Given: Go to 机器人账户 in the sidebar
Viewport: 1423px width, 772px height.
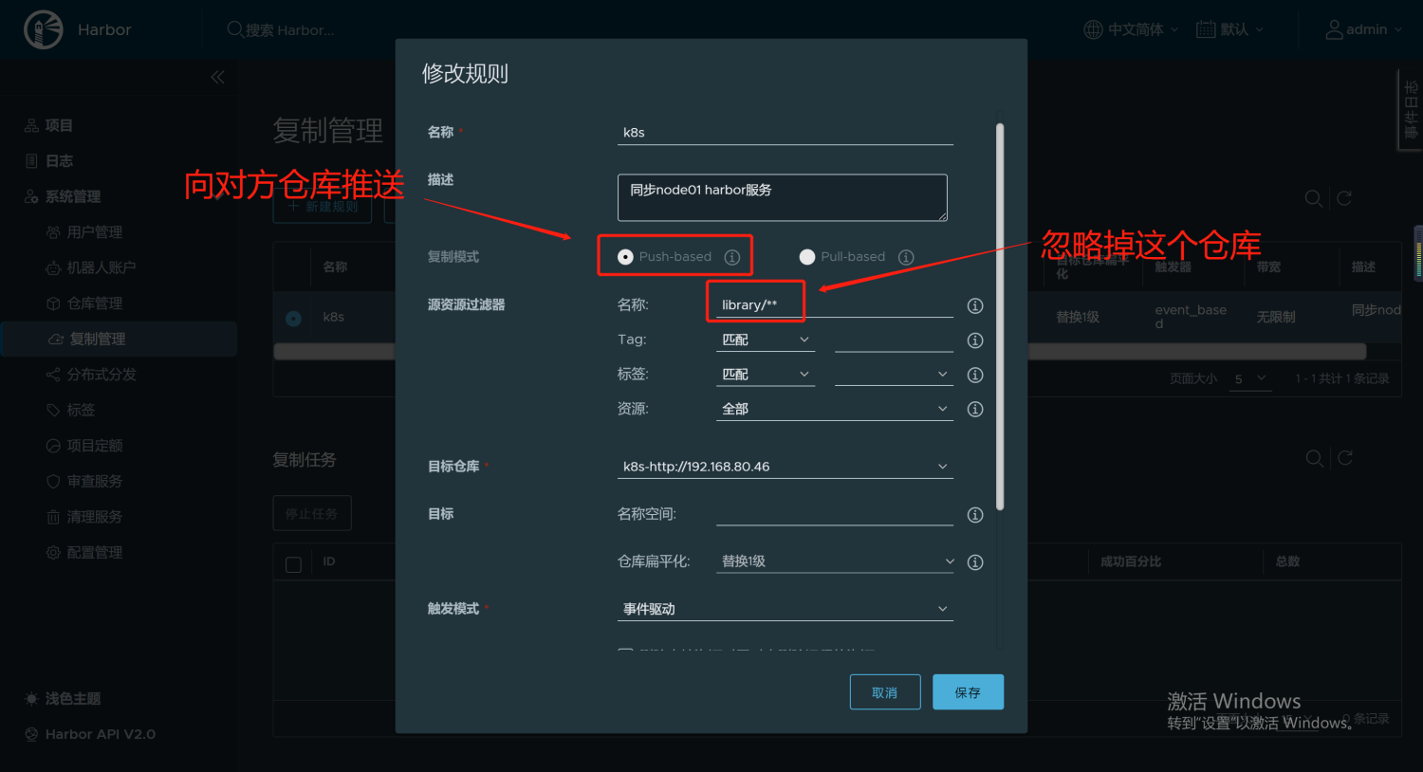Looking at the screenshot, I should (x=102, y=267).
